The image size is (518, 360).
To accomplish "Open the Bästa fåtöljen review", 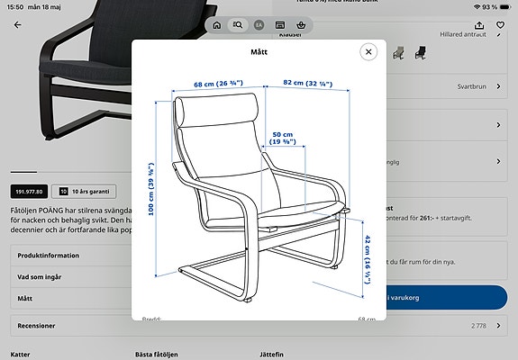I will (156, 355).
